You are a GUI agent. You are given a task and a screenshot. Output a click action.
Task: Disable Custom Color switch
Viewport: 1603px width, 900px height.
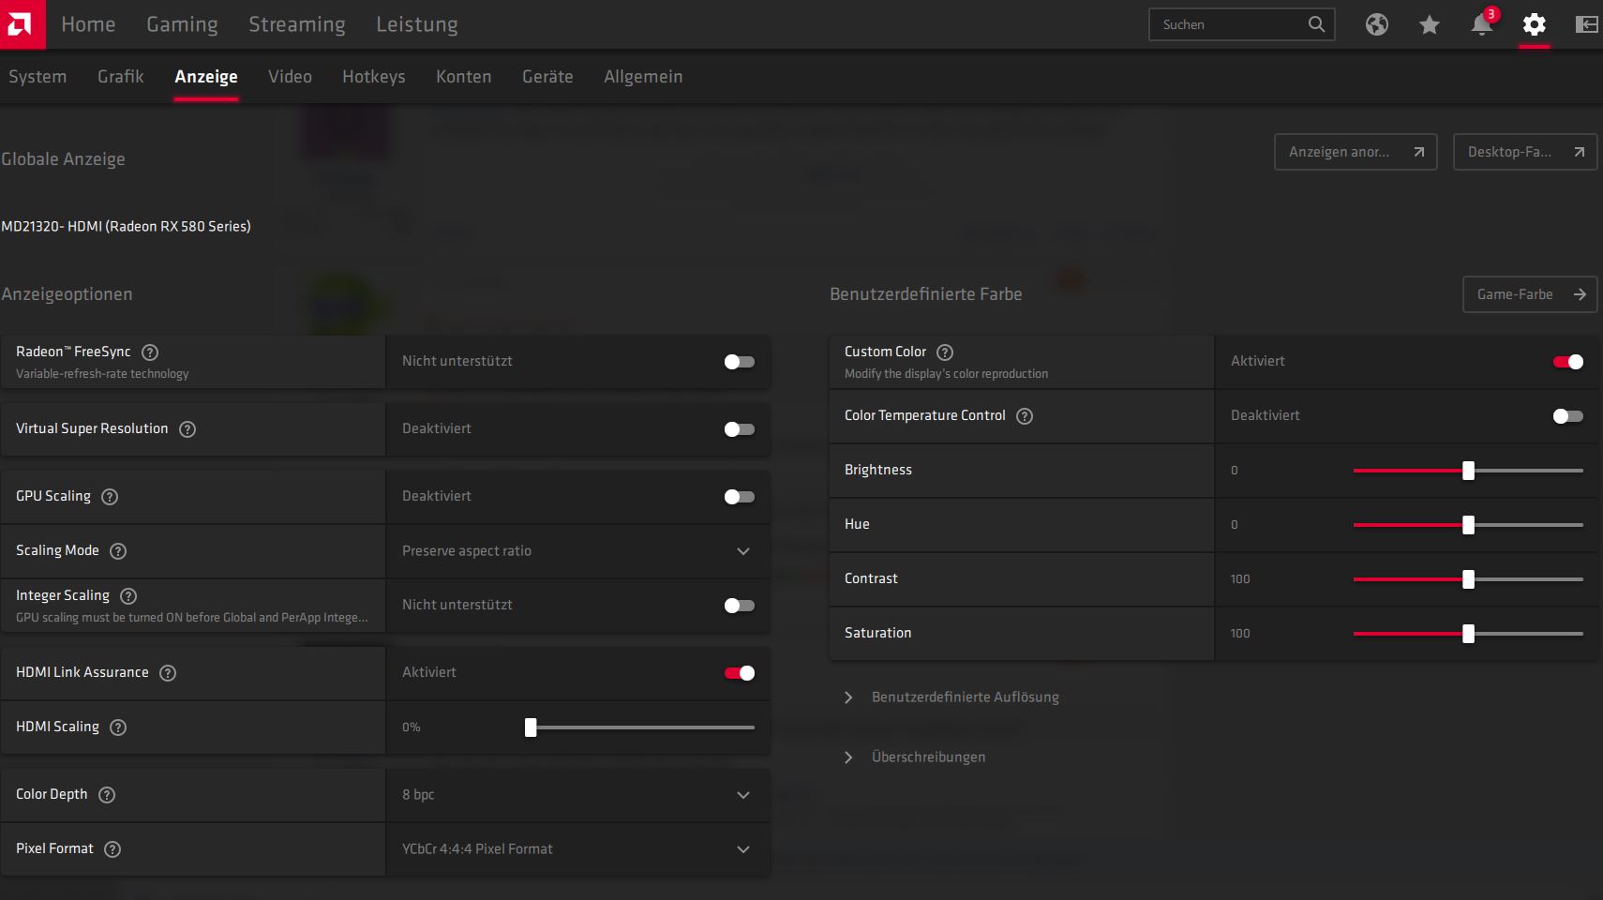pos(1568,362)
